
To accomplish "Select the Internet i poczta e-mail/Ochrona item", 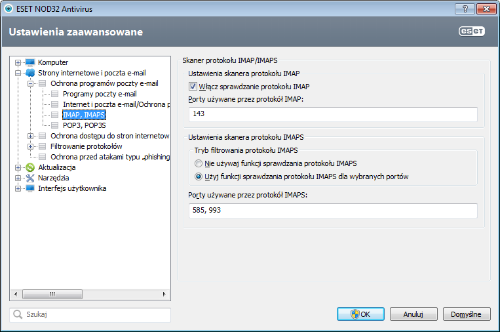I will (116, 104).
